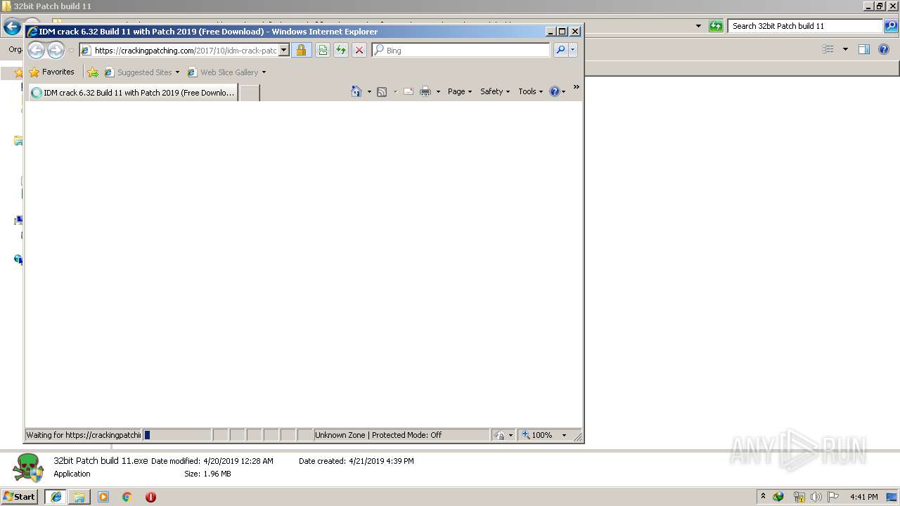
Task: Click the Read Mail icon
Action: point(408,91)
